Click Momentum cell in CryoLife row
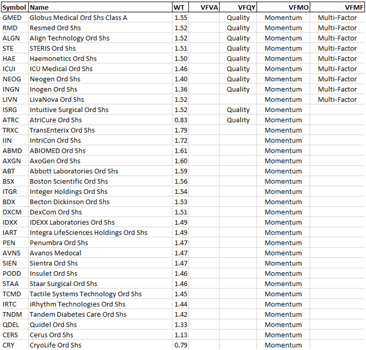 point(283,345)
